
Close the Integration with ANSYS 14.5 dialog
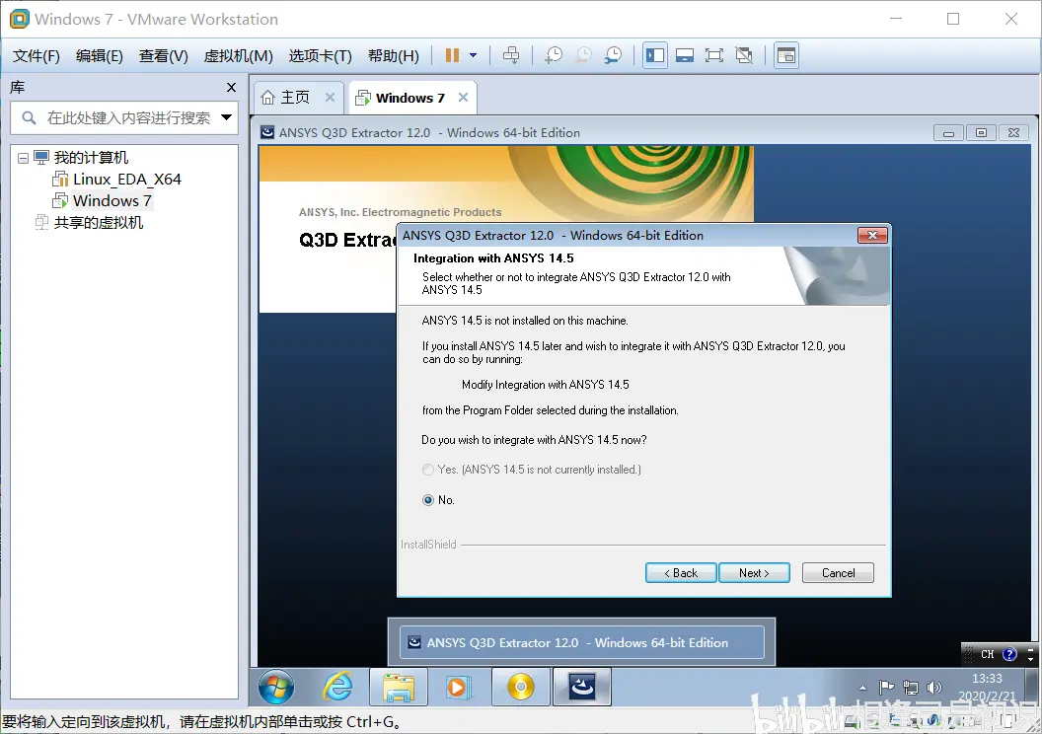coord(872,235)
